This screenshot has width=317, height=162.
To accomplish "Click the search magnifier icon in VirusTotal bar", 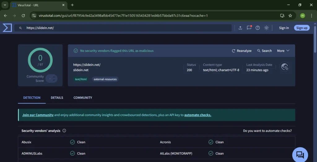I will pyautogui.click(x=20, y=28).
